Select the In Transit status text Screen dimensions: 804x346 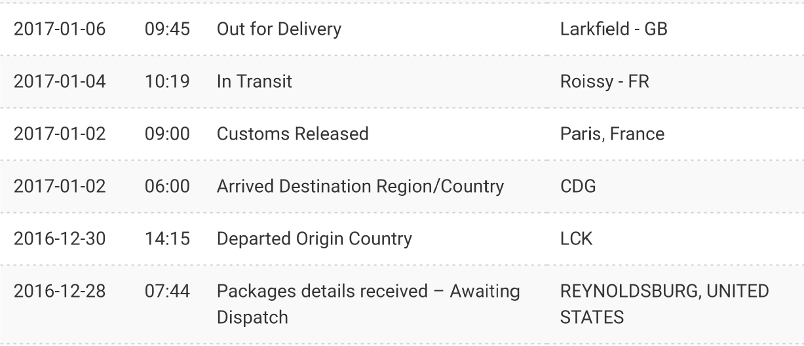click(254, 82)
